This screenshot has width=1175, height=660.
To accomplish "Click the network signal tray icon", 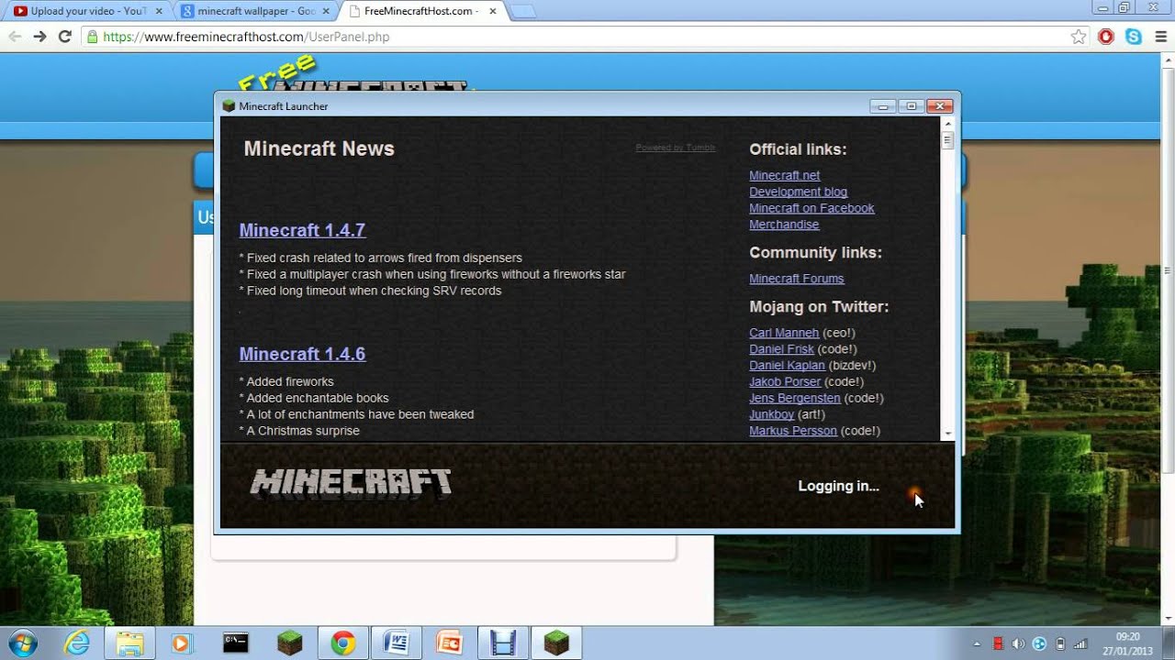I will [x=1080, y=643].
